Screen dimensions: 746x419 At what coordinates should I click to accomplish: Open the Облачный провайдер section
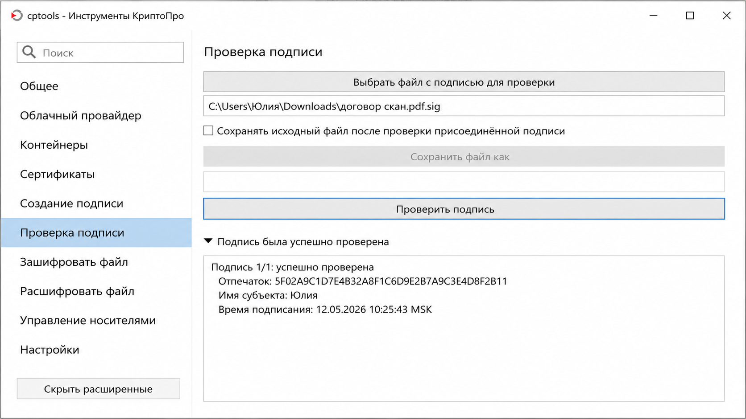point(96,115)
